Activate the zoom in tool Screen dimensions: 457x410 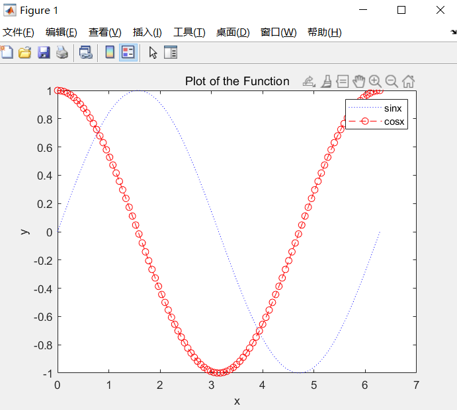coord(375,81)
